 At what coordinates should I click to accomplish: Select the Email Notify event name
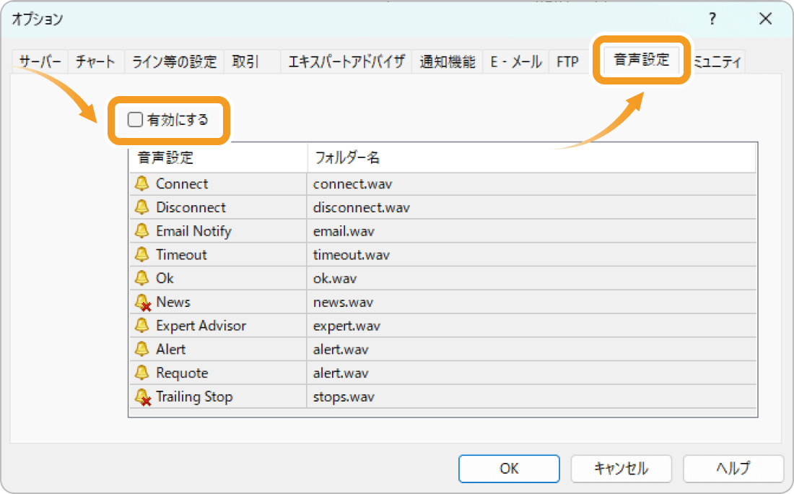(x=193, y=231)
